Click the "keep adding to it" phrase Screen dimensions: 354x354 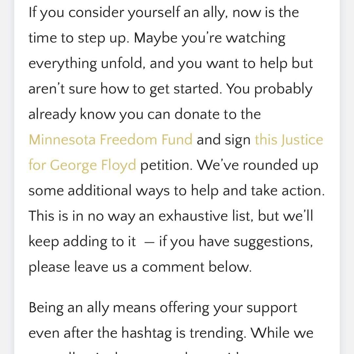tap(82, 242)
